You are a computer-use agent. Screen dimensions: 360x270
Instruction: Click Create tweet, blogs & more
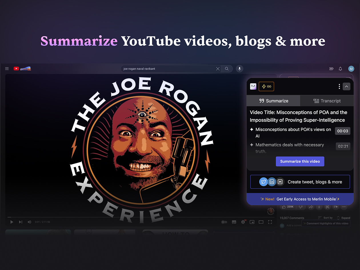[x=300, y=182]
